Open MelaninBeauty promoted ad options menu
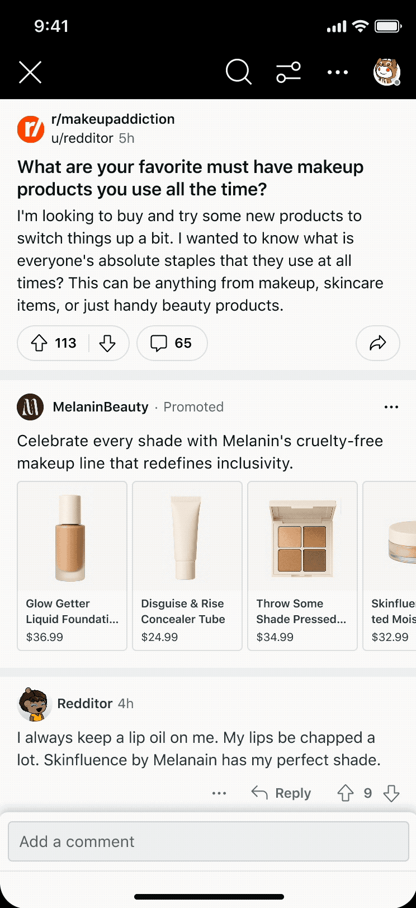Screen dimensions: 416x908 [x=391, y=407]
